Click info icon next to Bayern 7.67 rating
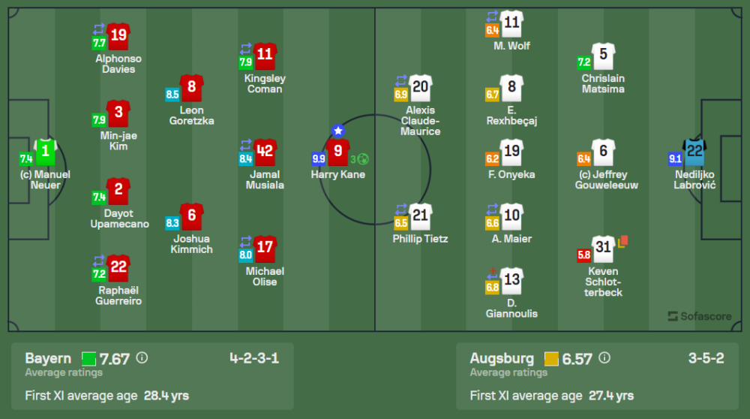The width and height of the screenshot is (750, 419). 142,358
